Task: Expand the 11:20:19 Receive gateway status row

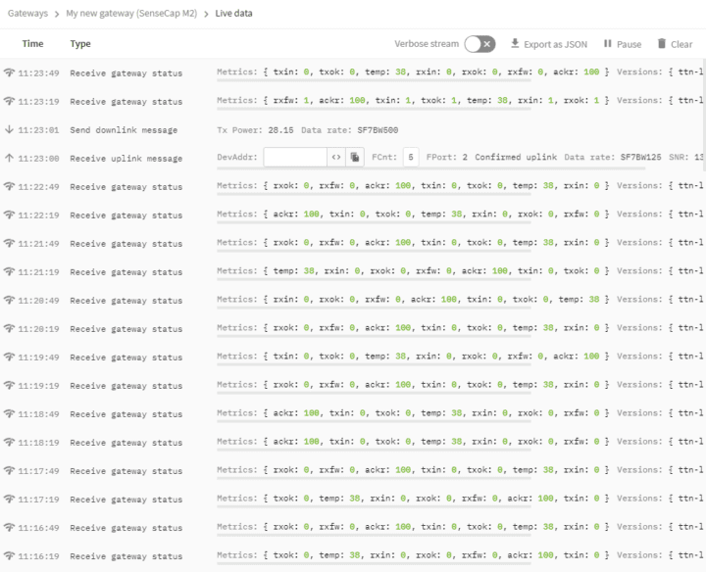Action: (126, 329)
